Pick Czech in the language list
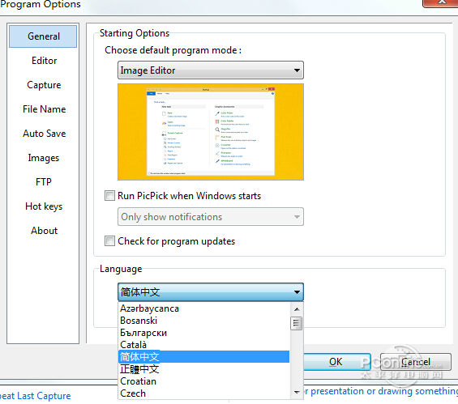 204,393
